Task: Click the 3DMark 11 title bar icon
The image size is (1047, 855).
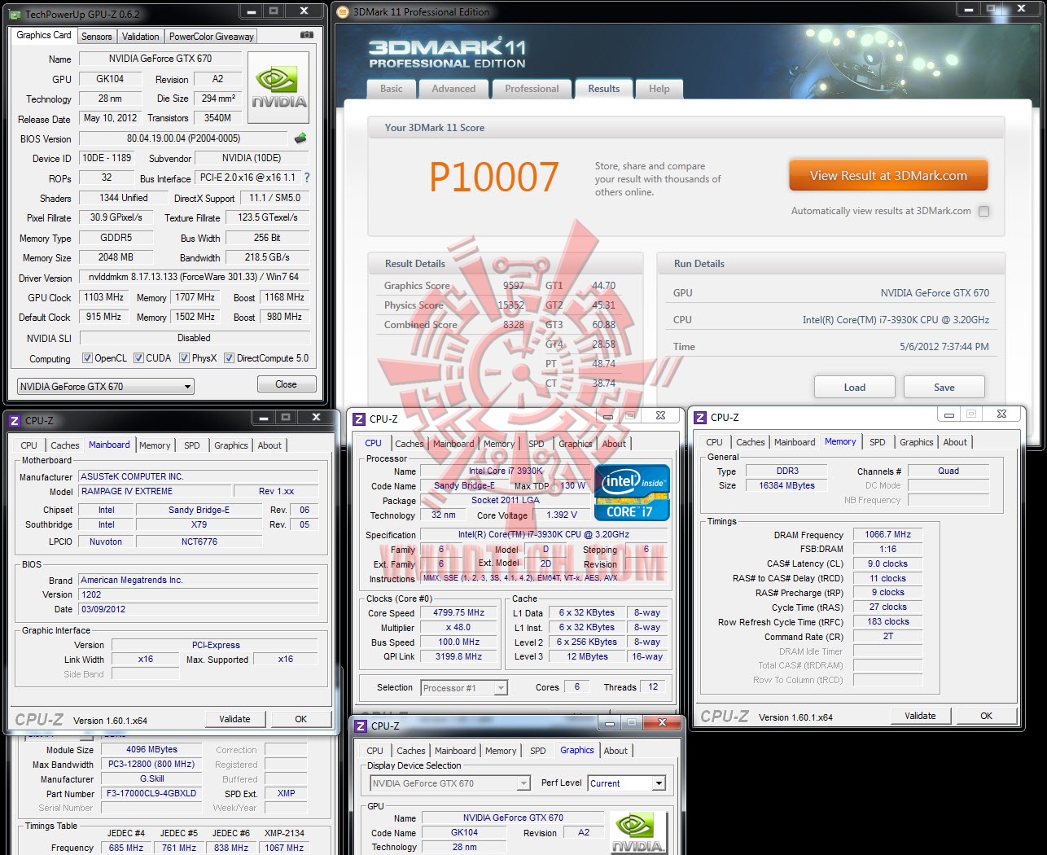Action: [344, 12]
